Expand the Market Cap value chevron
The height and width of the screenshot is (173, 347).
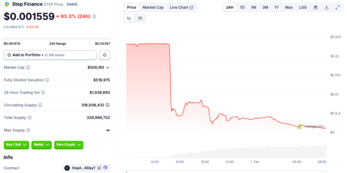[107, 67]
